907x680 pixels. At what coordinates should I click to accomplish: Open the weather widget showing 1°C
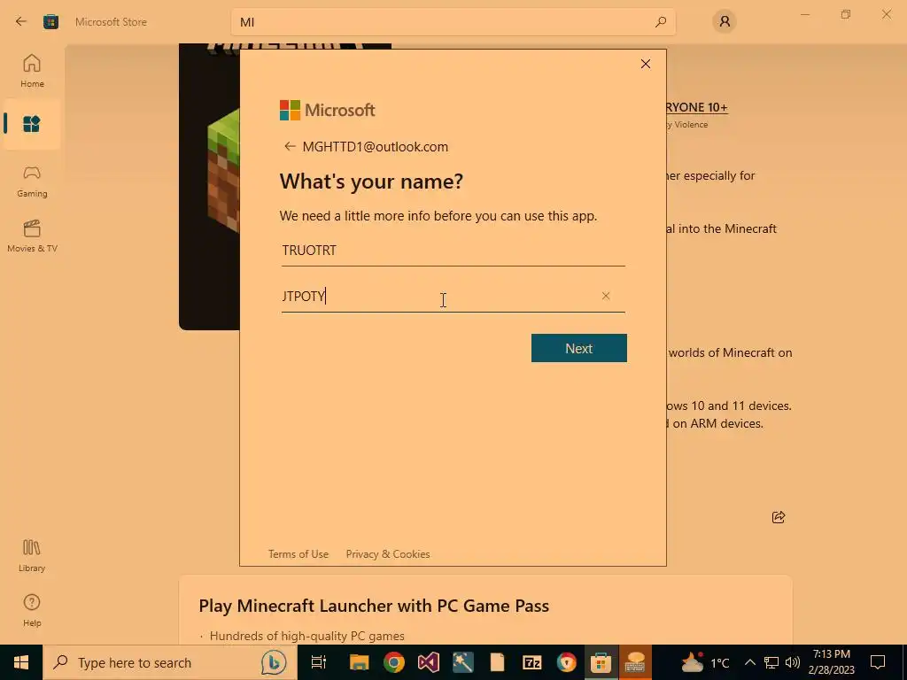click(704, 662)
